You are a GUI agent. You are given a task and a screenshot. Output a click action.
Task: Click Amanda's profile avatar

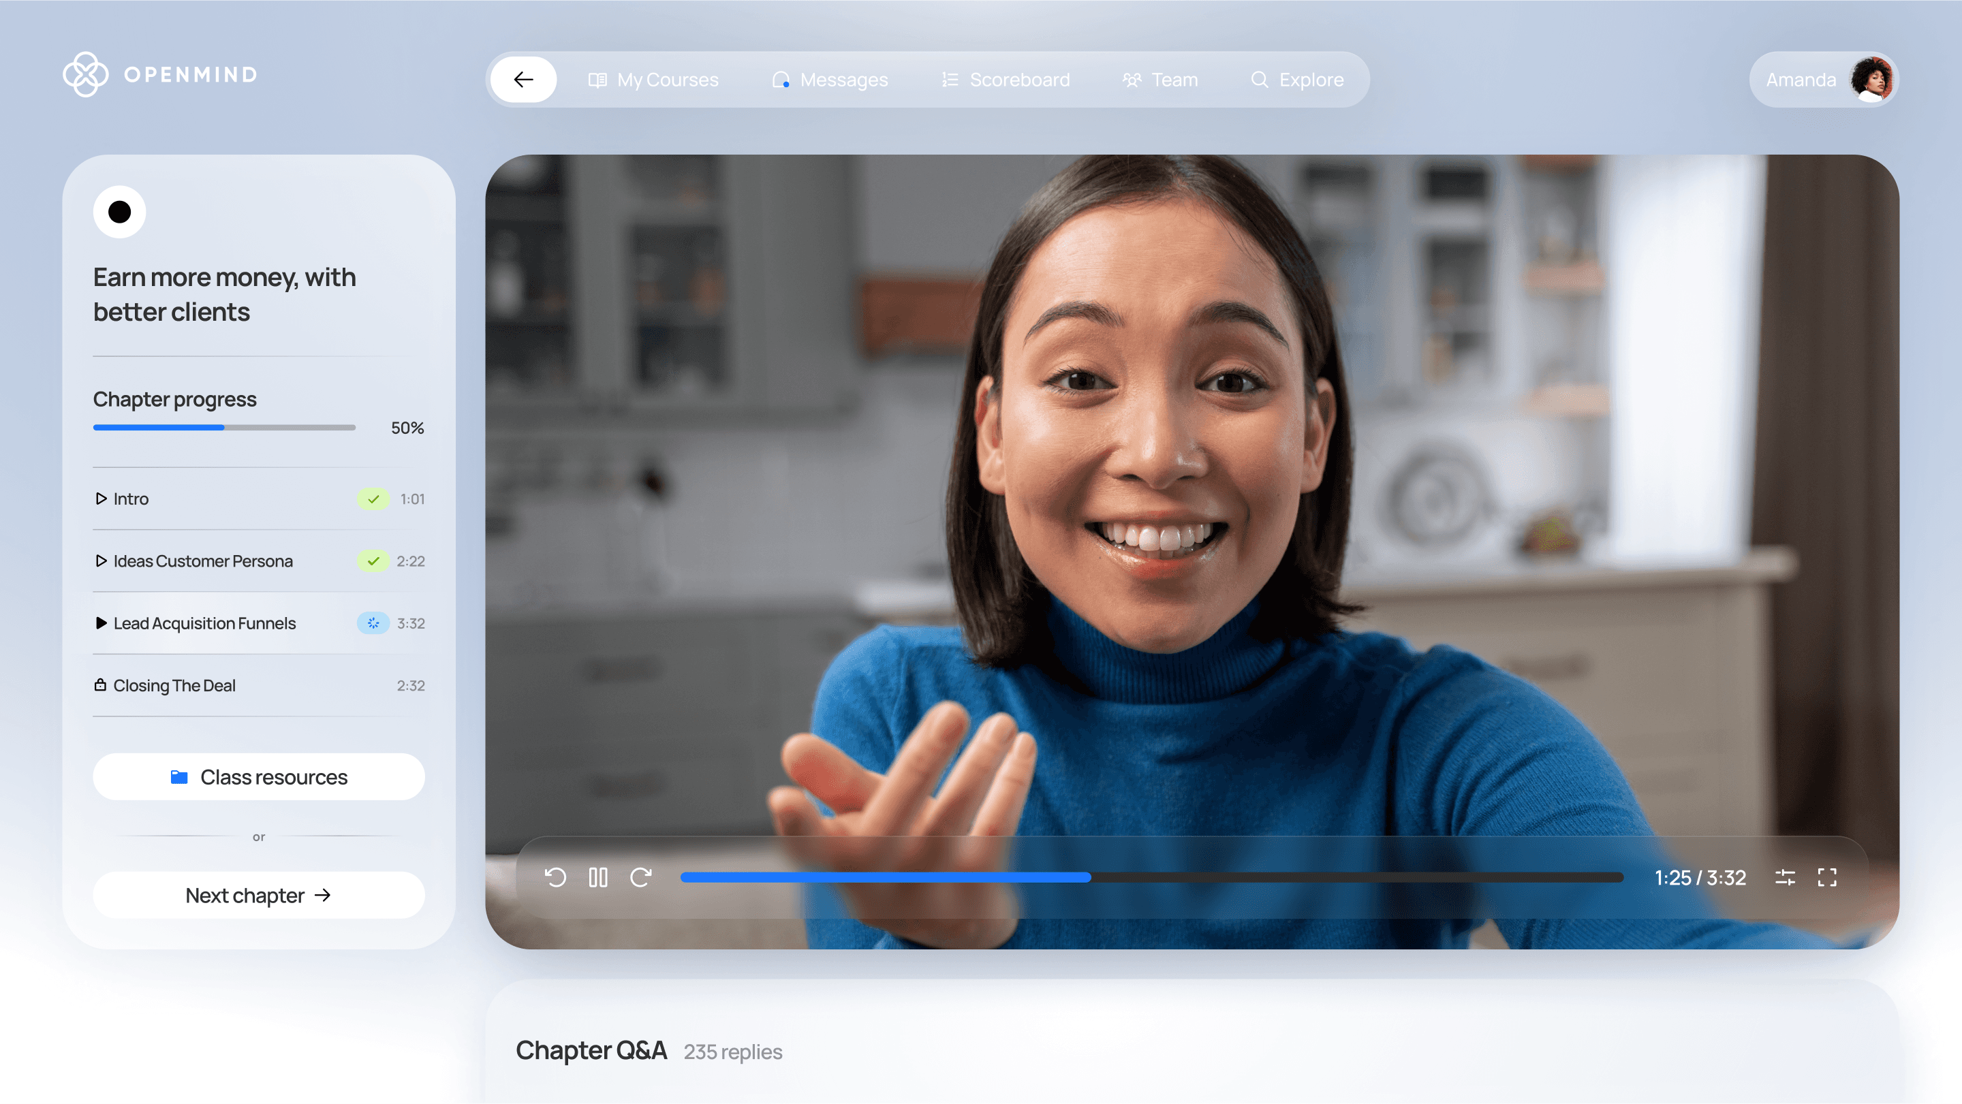[1871, 79]
